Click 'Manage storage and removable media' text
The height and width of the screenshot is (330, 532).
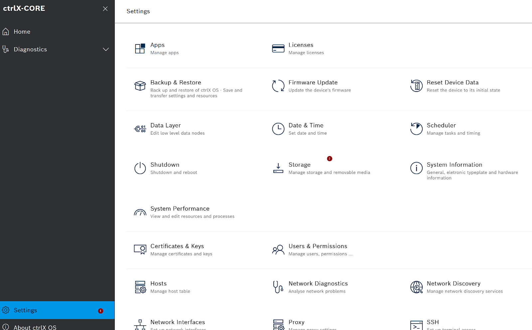click(x=329, y=172)
